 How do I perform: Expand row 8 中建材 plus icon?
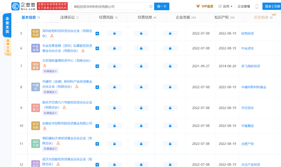pyautogui.click(x=97, y=87)
